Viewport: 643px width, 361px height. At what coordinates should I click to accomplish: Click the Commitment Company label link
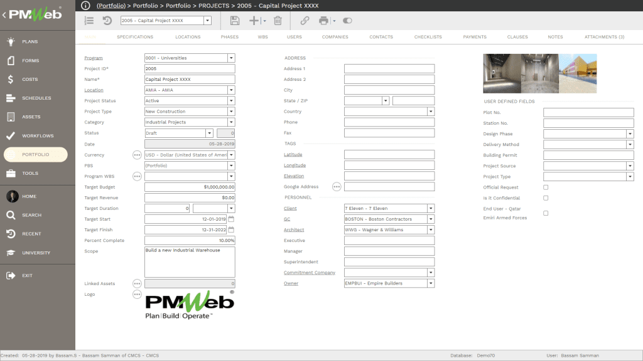(x=309, y=273)
